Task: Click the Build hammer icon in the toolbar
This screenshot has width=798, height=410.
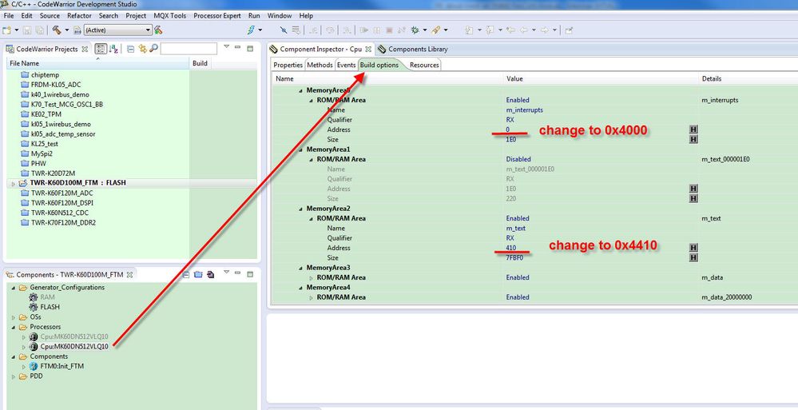Action: coord(57,30)
